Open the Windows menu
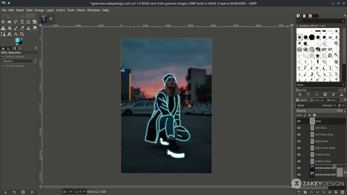This screenshot has width=347, height=195. point(93,10)
